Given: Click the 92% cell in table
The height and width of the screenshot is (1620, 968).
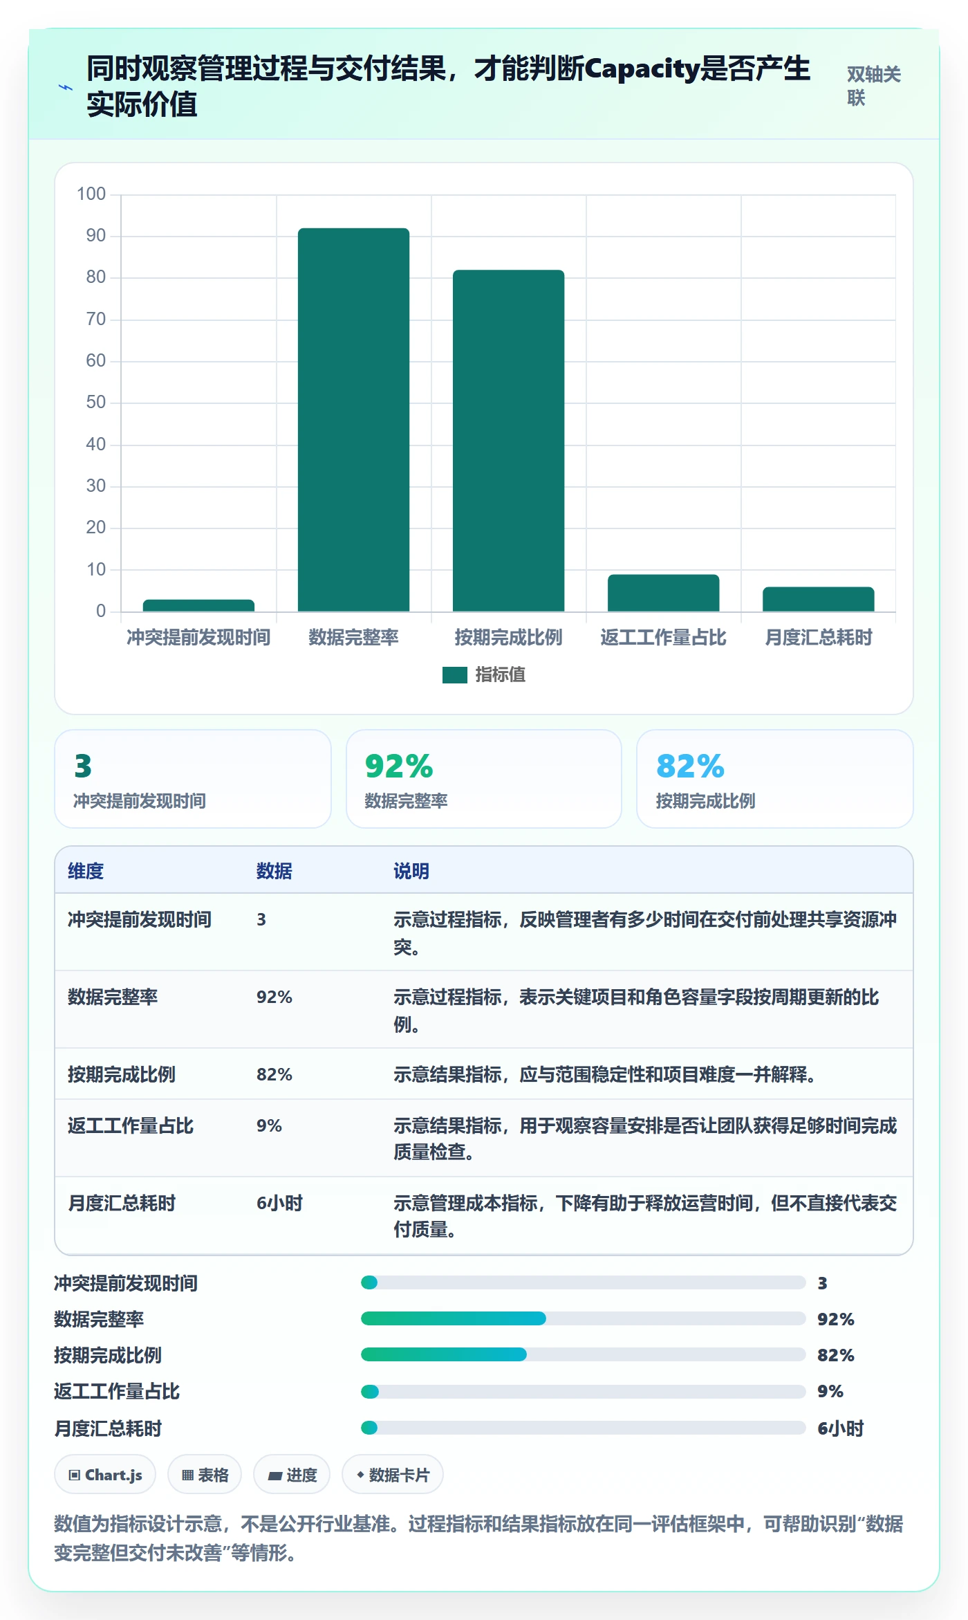Looking at the screenshot, I should tap(274, 997).
